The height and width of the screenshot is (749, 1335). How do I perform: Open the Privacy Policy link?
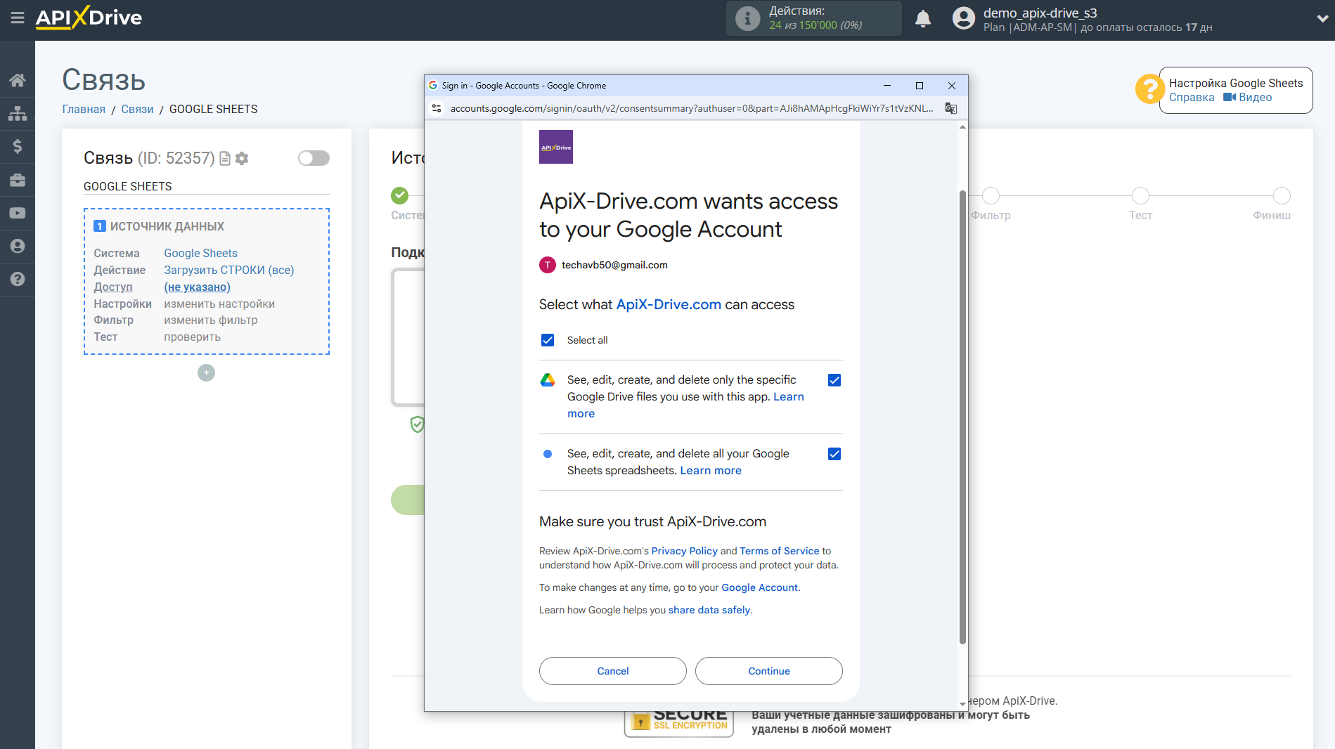tap(684, 551)
